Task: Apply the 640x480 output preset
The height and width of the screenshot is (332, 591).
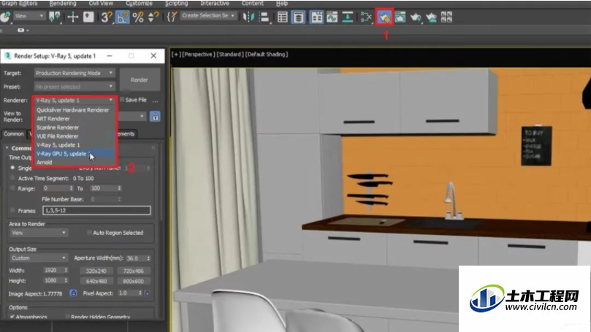Action: pyautogui.click(x=96, y=281)
